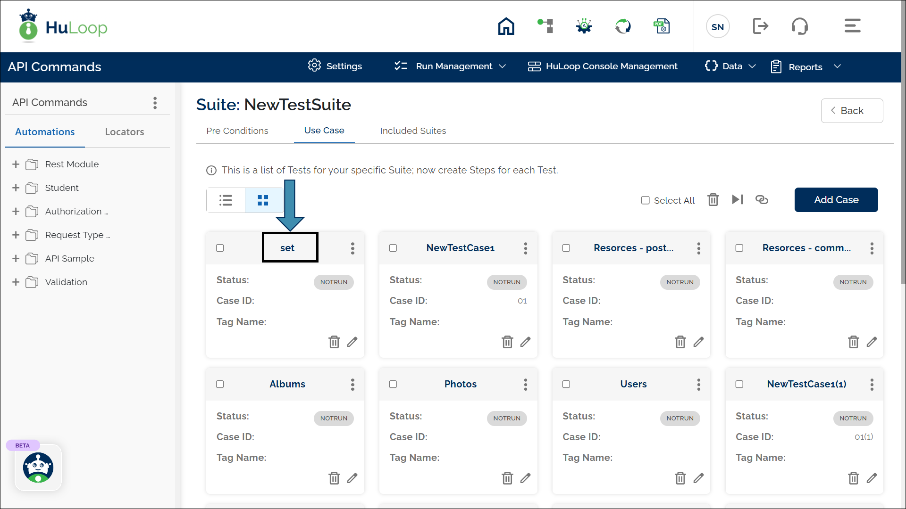Run selected cases with play icon
This screenshot has width=906, height=509.
pyautogui.click(x=737, y=200)
